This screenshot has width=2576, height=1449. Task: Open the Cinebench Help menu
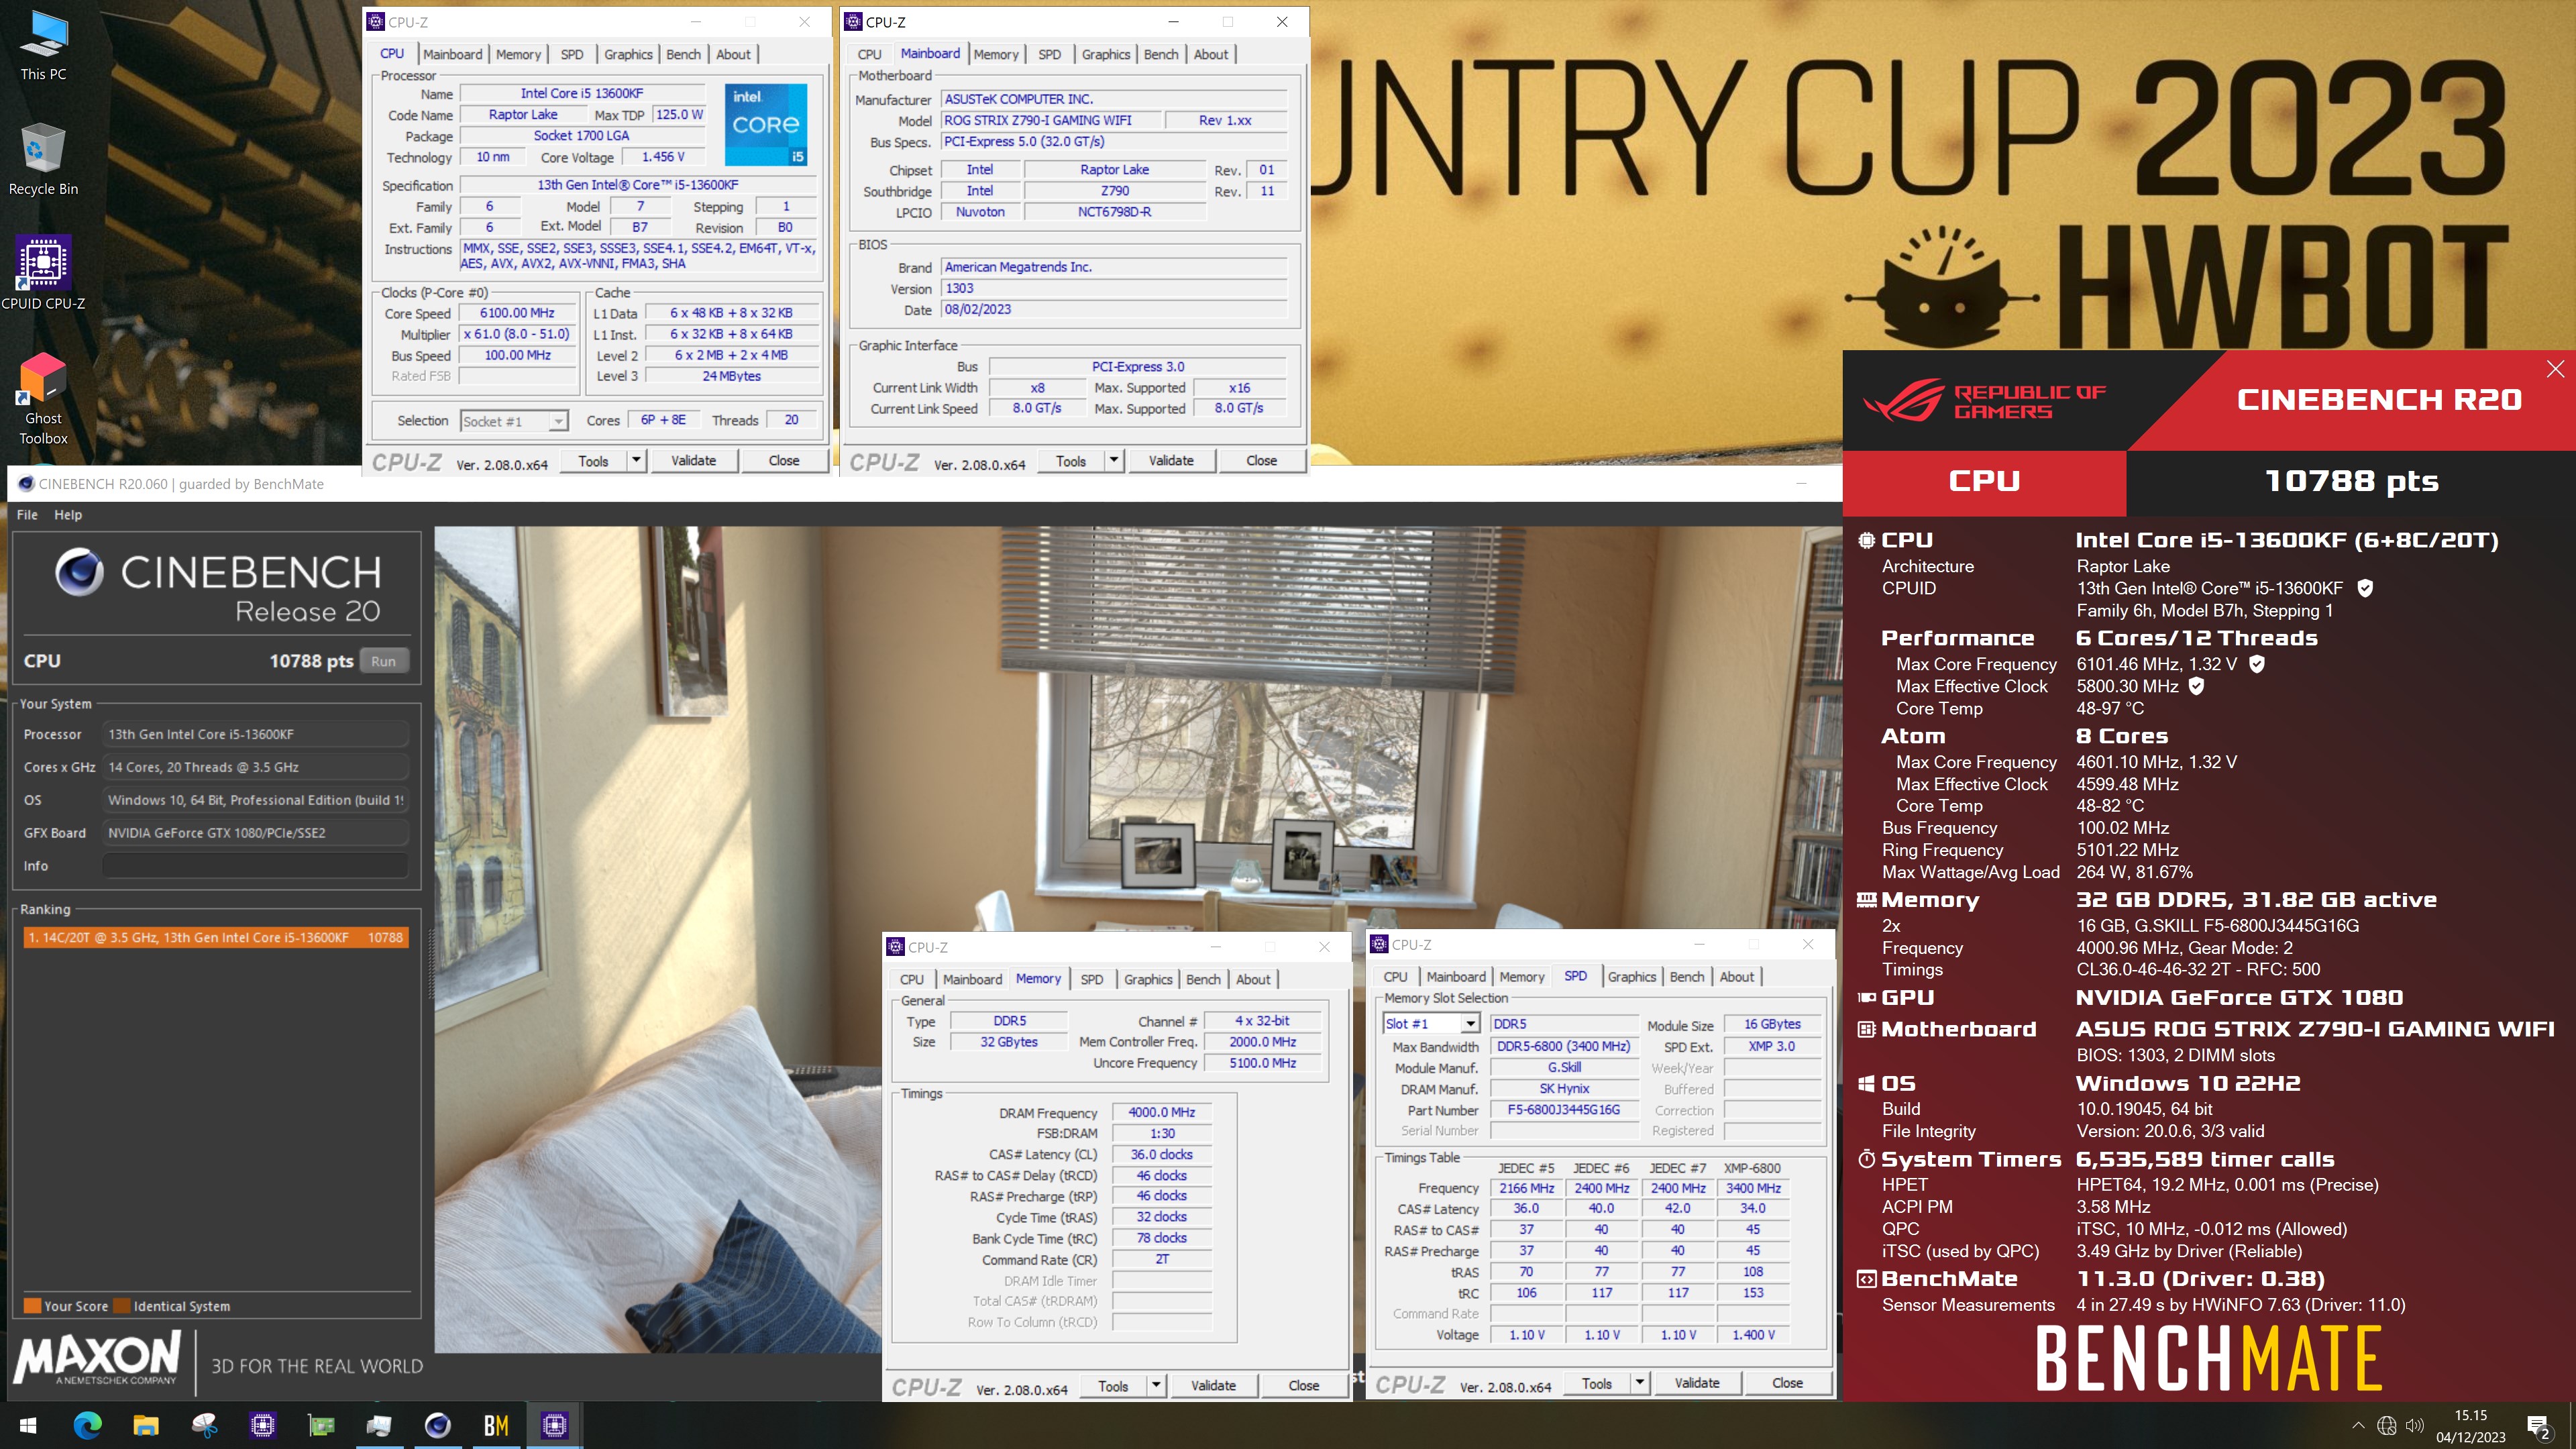click(68, 515)
